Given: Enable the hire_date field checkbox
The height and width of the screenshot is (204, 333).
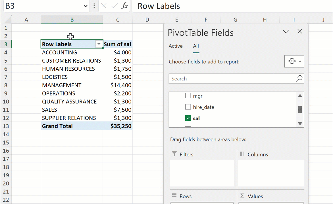Looking at the screenshot, I should coord(188,107).
